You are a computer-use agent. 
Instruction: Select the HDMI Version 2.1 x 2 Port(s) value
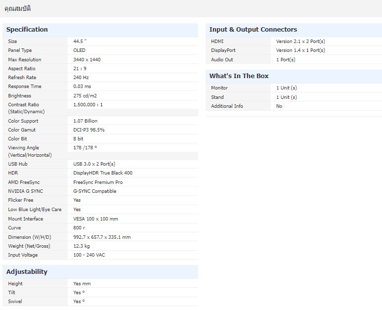[x=300, y=42]
